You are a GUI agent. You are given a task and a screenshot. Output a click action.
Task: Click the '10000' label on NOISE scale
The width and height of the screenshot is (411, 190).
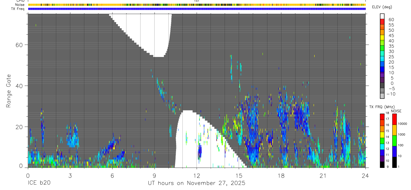[402, 124]
